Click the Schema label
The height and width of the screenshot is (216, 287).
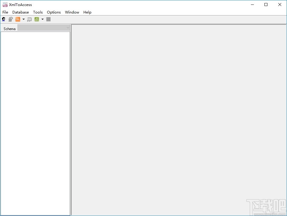click(x=9, y=29)
